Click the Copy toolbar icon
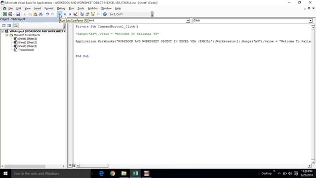The width and height of the screenshot is (316, 178). click(30, 14)
